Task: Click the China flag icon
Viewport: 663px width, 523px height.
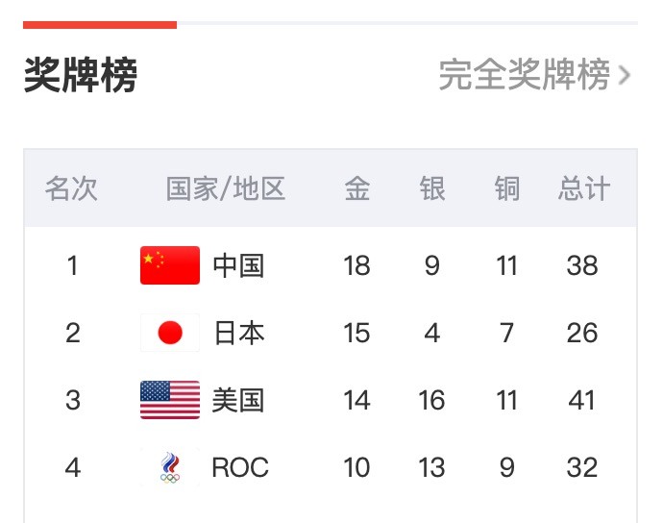Action: point(170,265)
